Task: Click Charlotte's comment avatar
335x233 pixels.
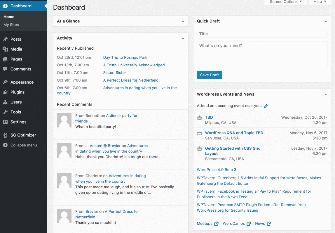Action: (x=64, y=181)
